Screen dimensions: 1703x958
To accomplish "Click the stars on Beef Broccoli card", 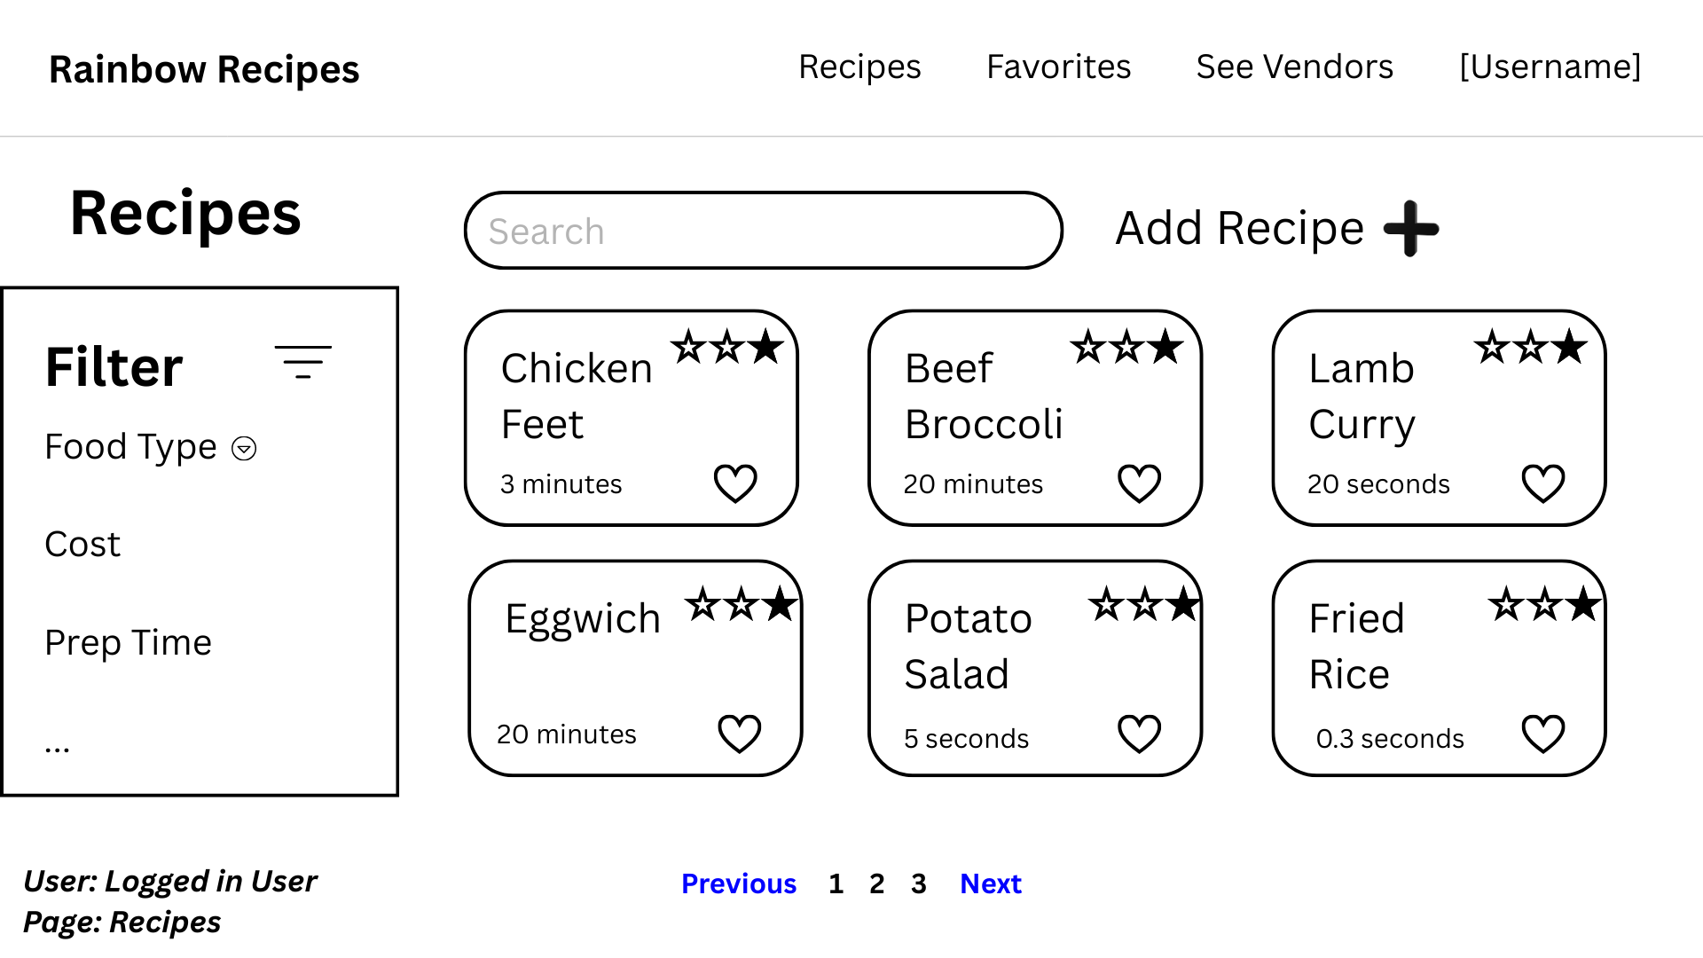I will click(1126, 347).
